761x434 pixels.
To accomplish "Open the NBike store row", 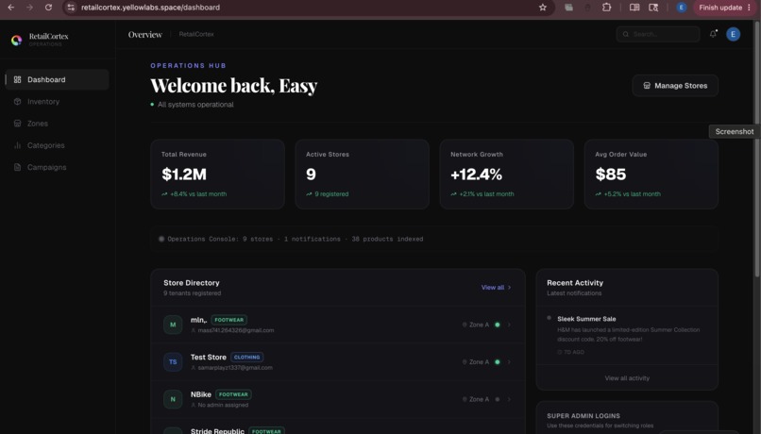I will (338, 400).
